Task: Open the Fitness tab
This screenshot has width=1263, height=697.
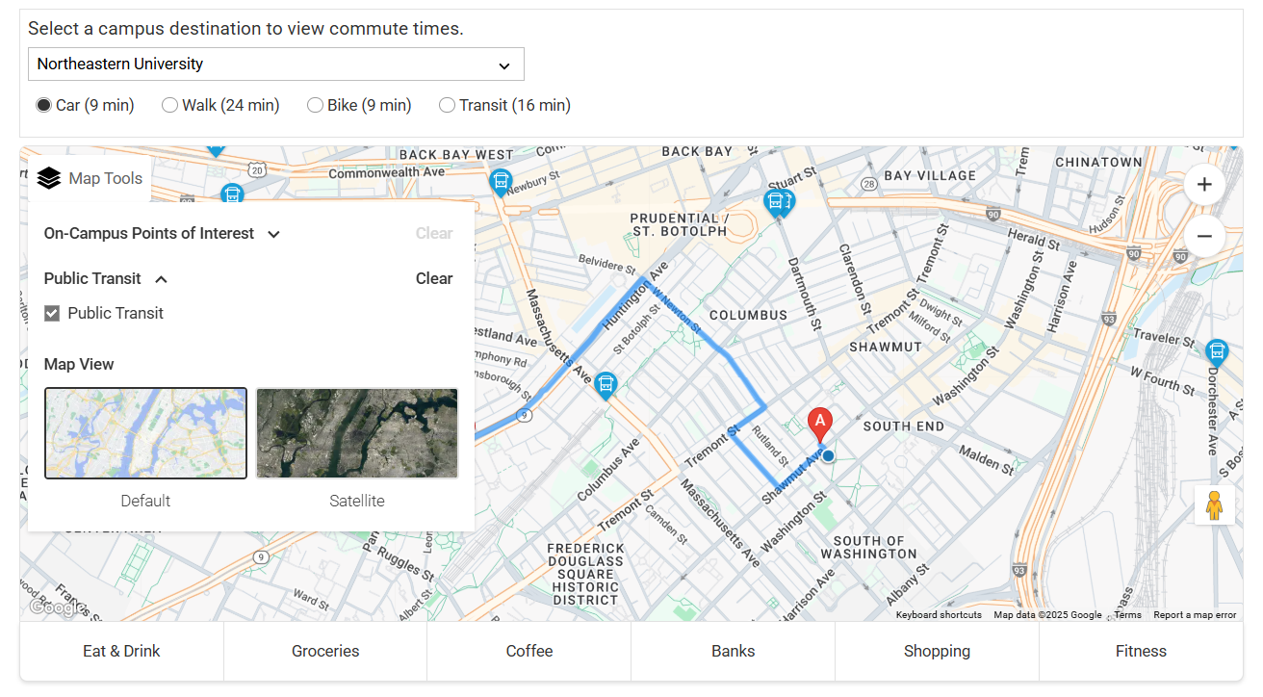Action: (x=1141, y=652)
